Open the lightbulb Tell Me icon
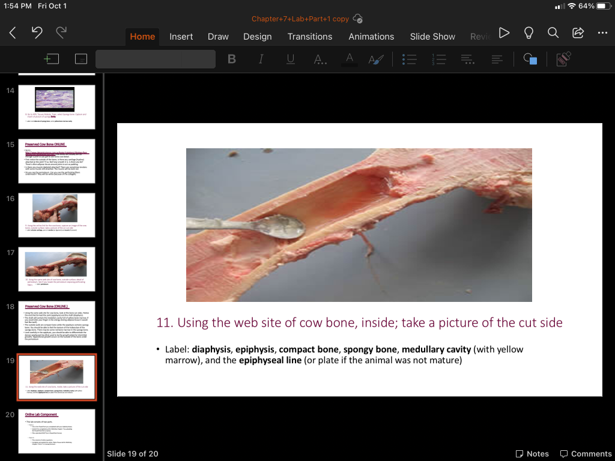615x461 pixels. pos(529,33)
